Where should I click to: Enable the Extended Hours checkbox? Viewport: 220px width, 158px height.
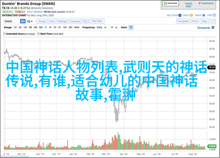point(4,34)
